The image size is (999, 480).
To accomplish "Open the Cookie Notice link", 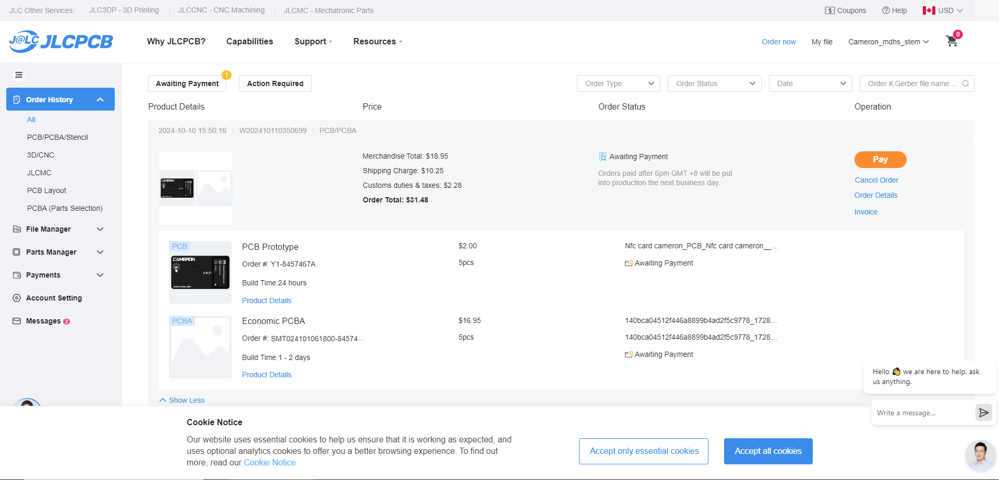I will click(270, 462).
